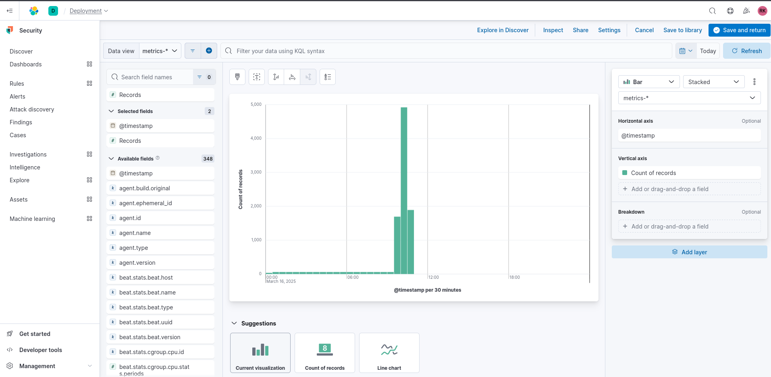Click Cancel in the top bar
The image size is (771, 377).
click(x=644, y=30)
